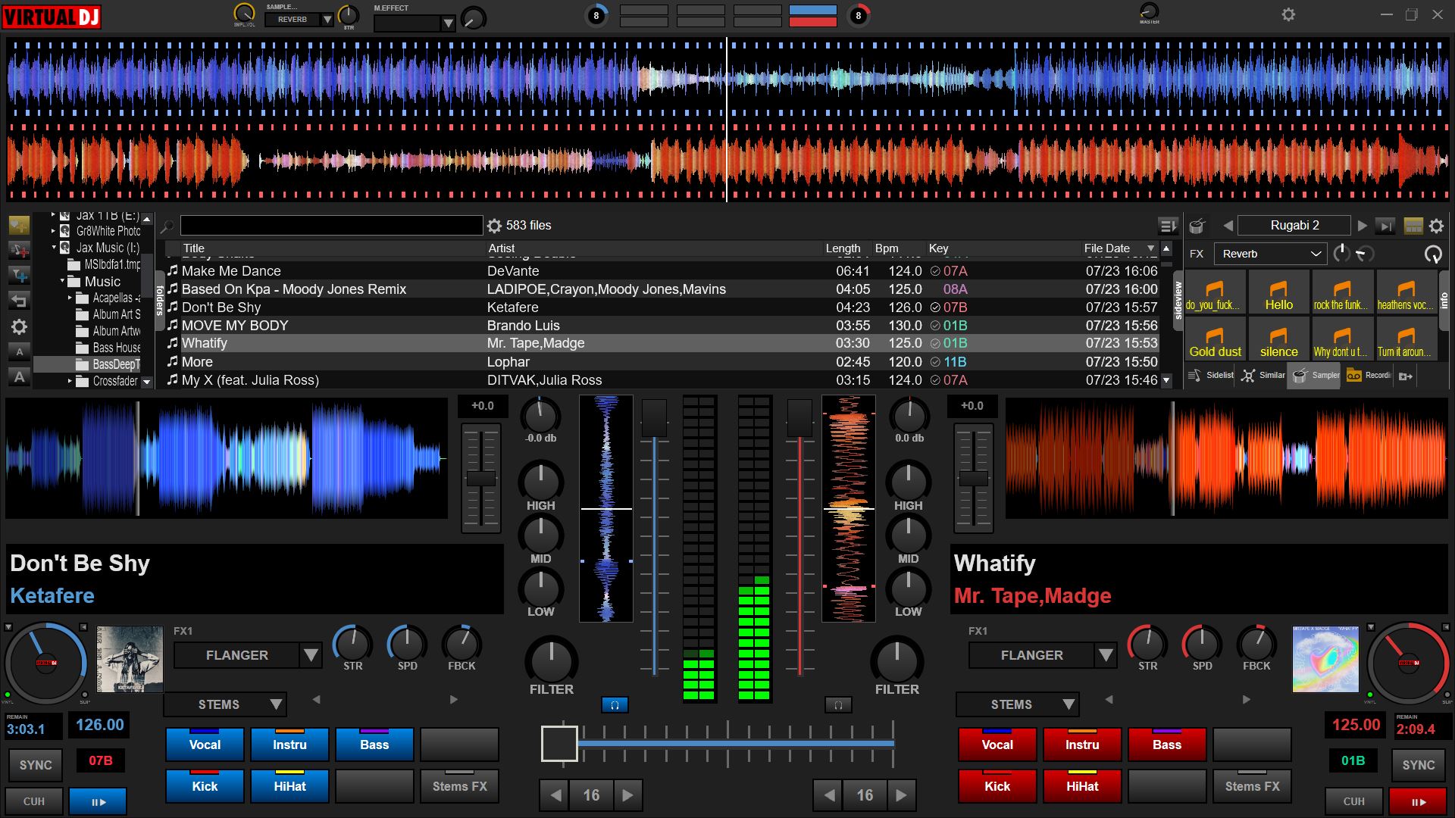The height and width of the screenshot is (818, 1455).
Task: Trigger the Hello sample pad
Action: point(1279,292)
